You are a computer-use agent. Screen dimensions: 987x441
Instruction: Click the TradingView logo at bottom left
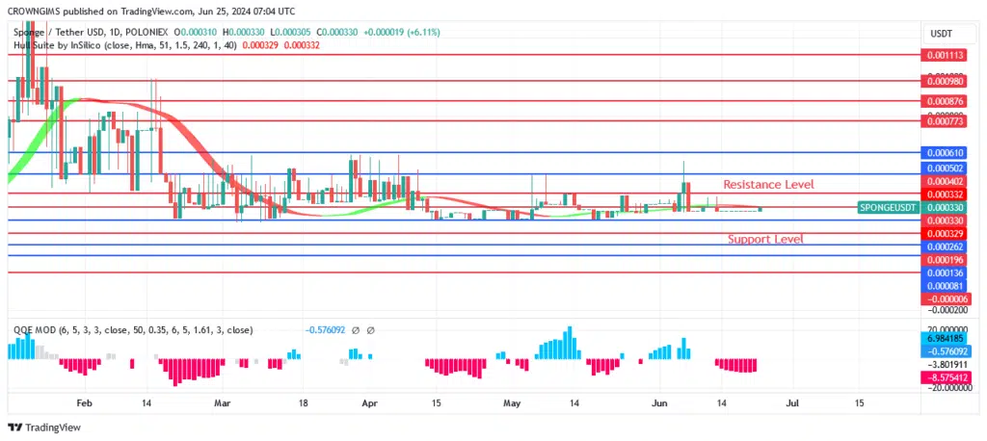tap(44, 428)
